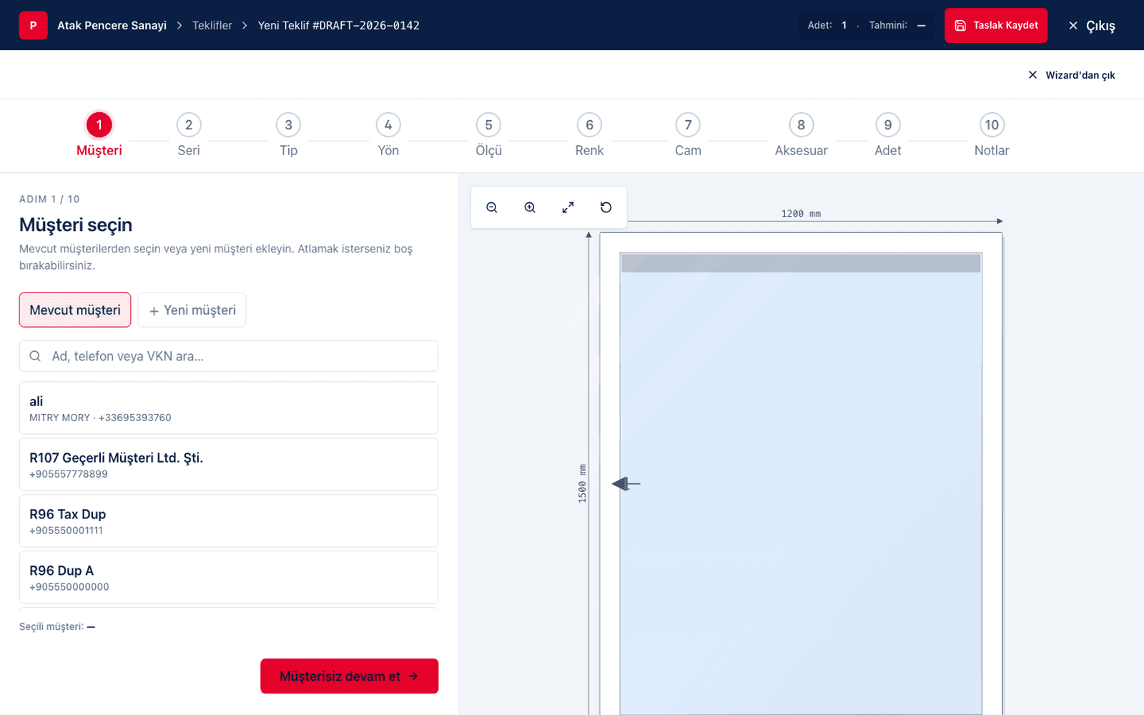Focus the customer search field
Image resolution: width=1144 pixels, height=715 pixels.
click(x=229, y=356)
